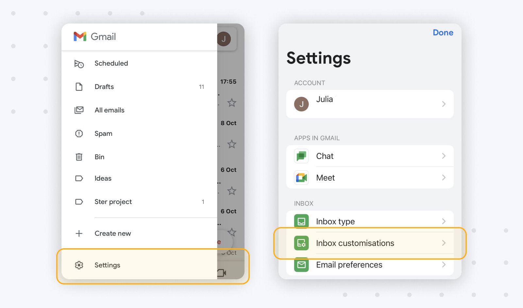Click the Email preferences envelope icon
Screen dimensions: 523x308
click(301, 265)
